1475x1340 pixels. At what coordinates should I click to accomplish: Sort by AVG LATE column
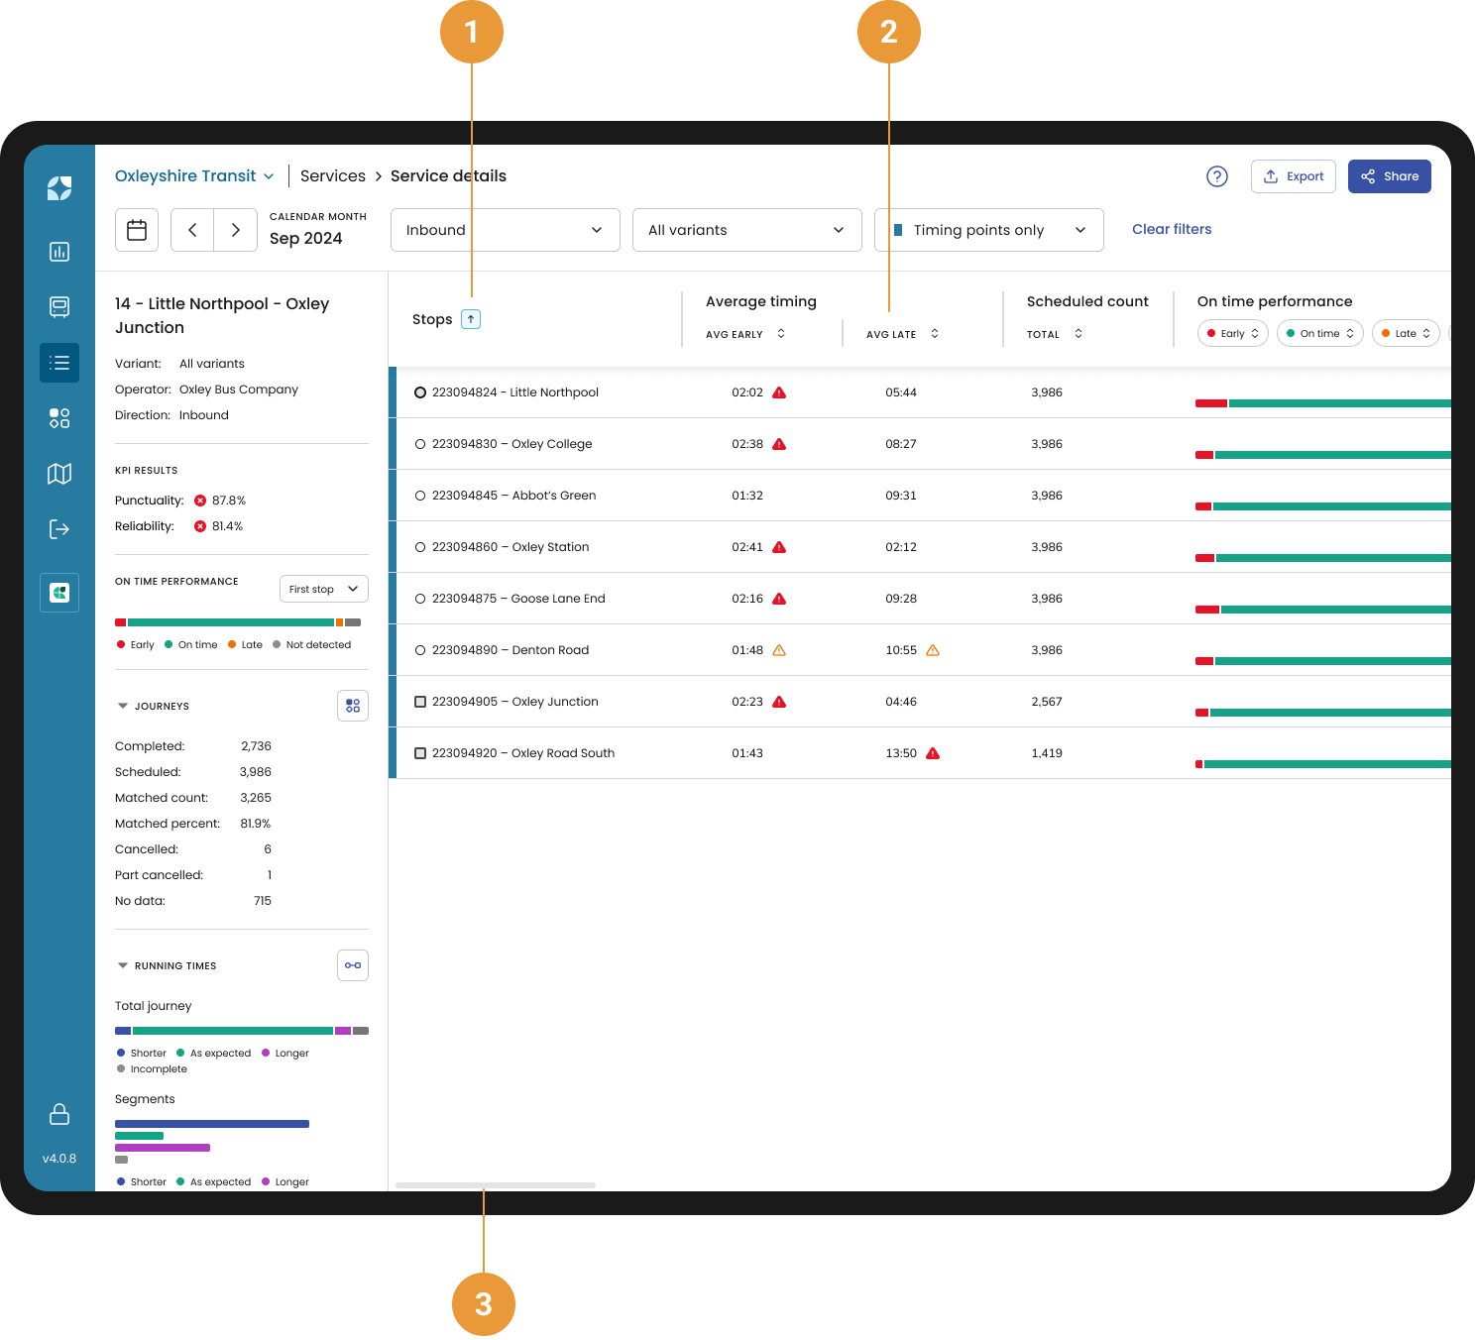pyautogui.click(x=935, y=334)
